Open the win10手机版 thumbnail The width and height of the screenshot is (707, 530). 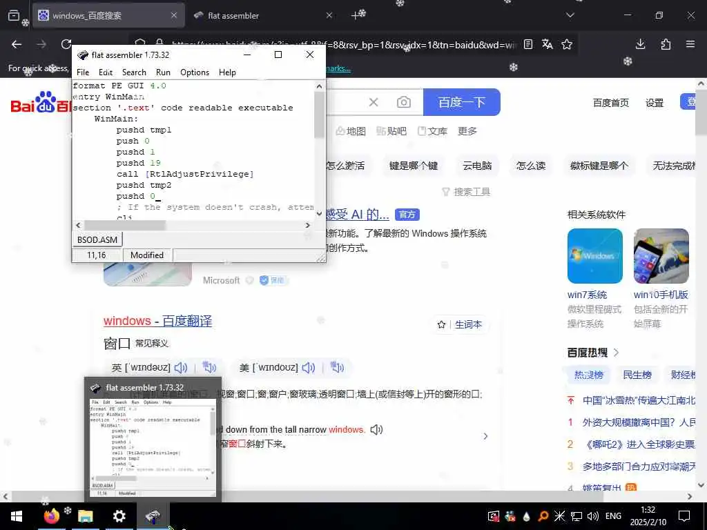(x=661, y=256)
